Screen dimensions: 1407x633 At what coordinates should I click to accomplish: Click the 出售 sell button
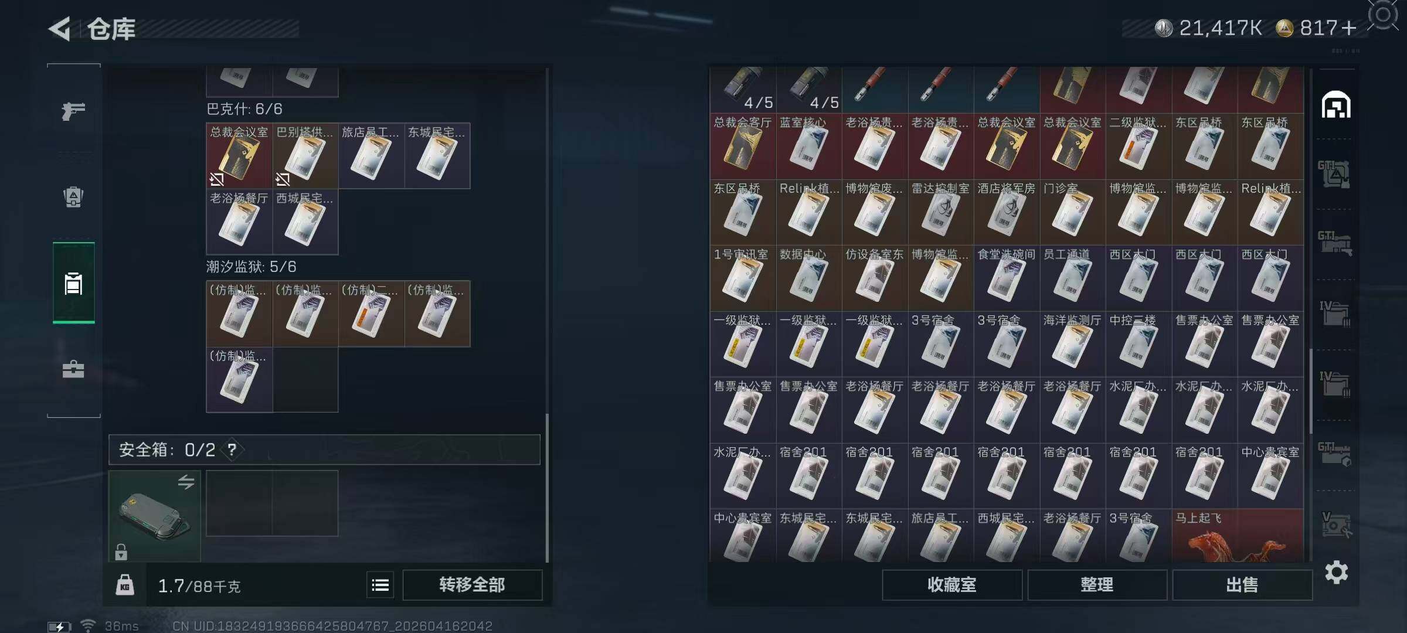click(1242, 585)
